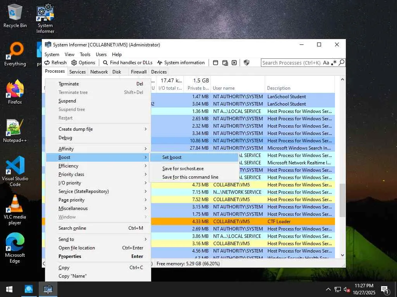Click the vertical scrollbar thumb
The image size is (397, 297).
[x=342, y=200]
